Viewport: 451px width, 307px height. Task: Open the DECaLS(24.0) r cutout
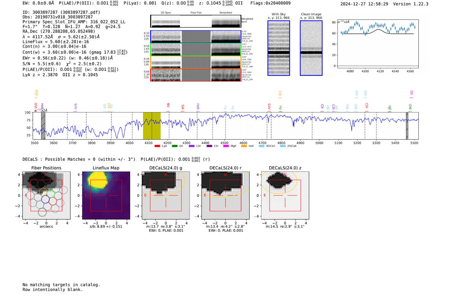[x=225, y=195]
